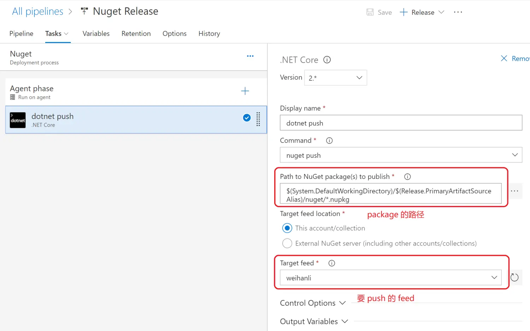
Task: Switch to the Options tab
Action: [x=175, y=34]
